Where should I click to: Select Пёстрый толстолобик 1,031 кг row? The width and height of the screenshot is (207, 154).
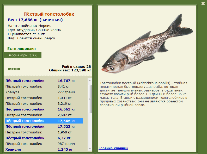tap(44, 98)
